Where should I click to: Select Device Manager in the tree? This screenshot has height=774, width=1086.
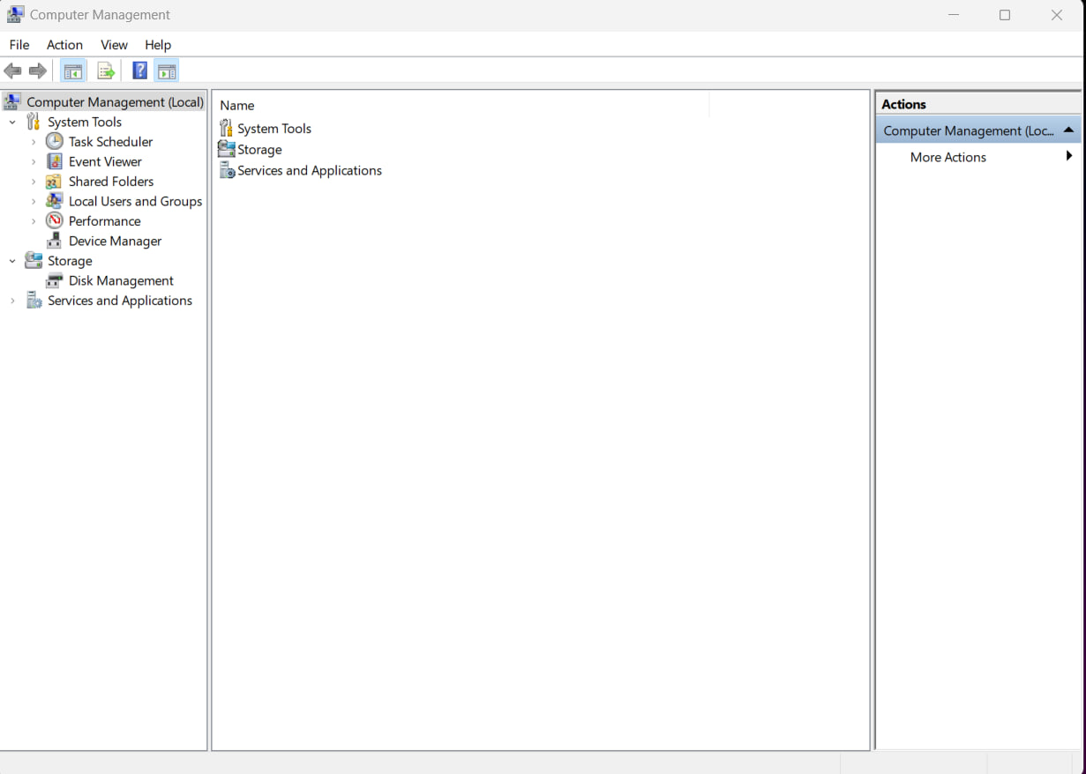click(115, 241)
